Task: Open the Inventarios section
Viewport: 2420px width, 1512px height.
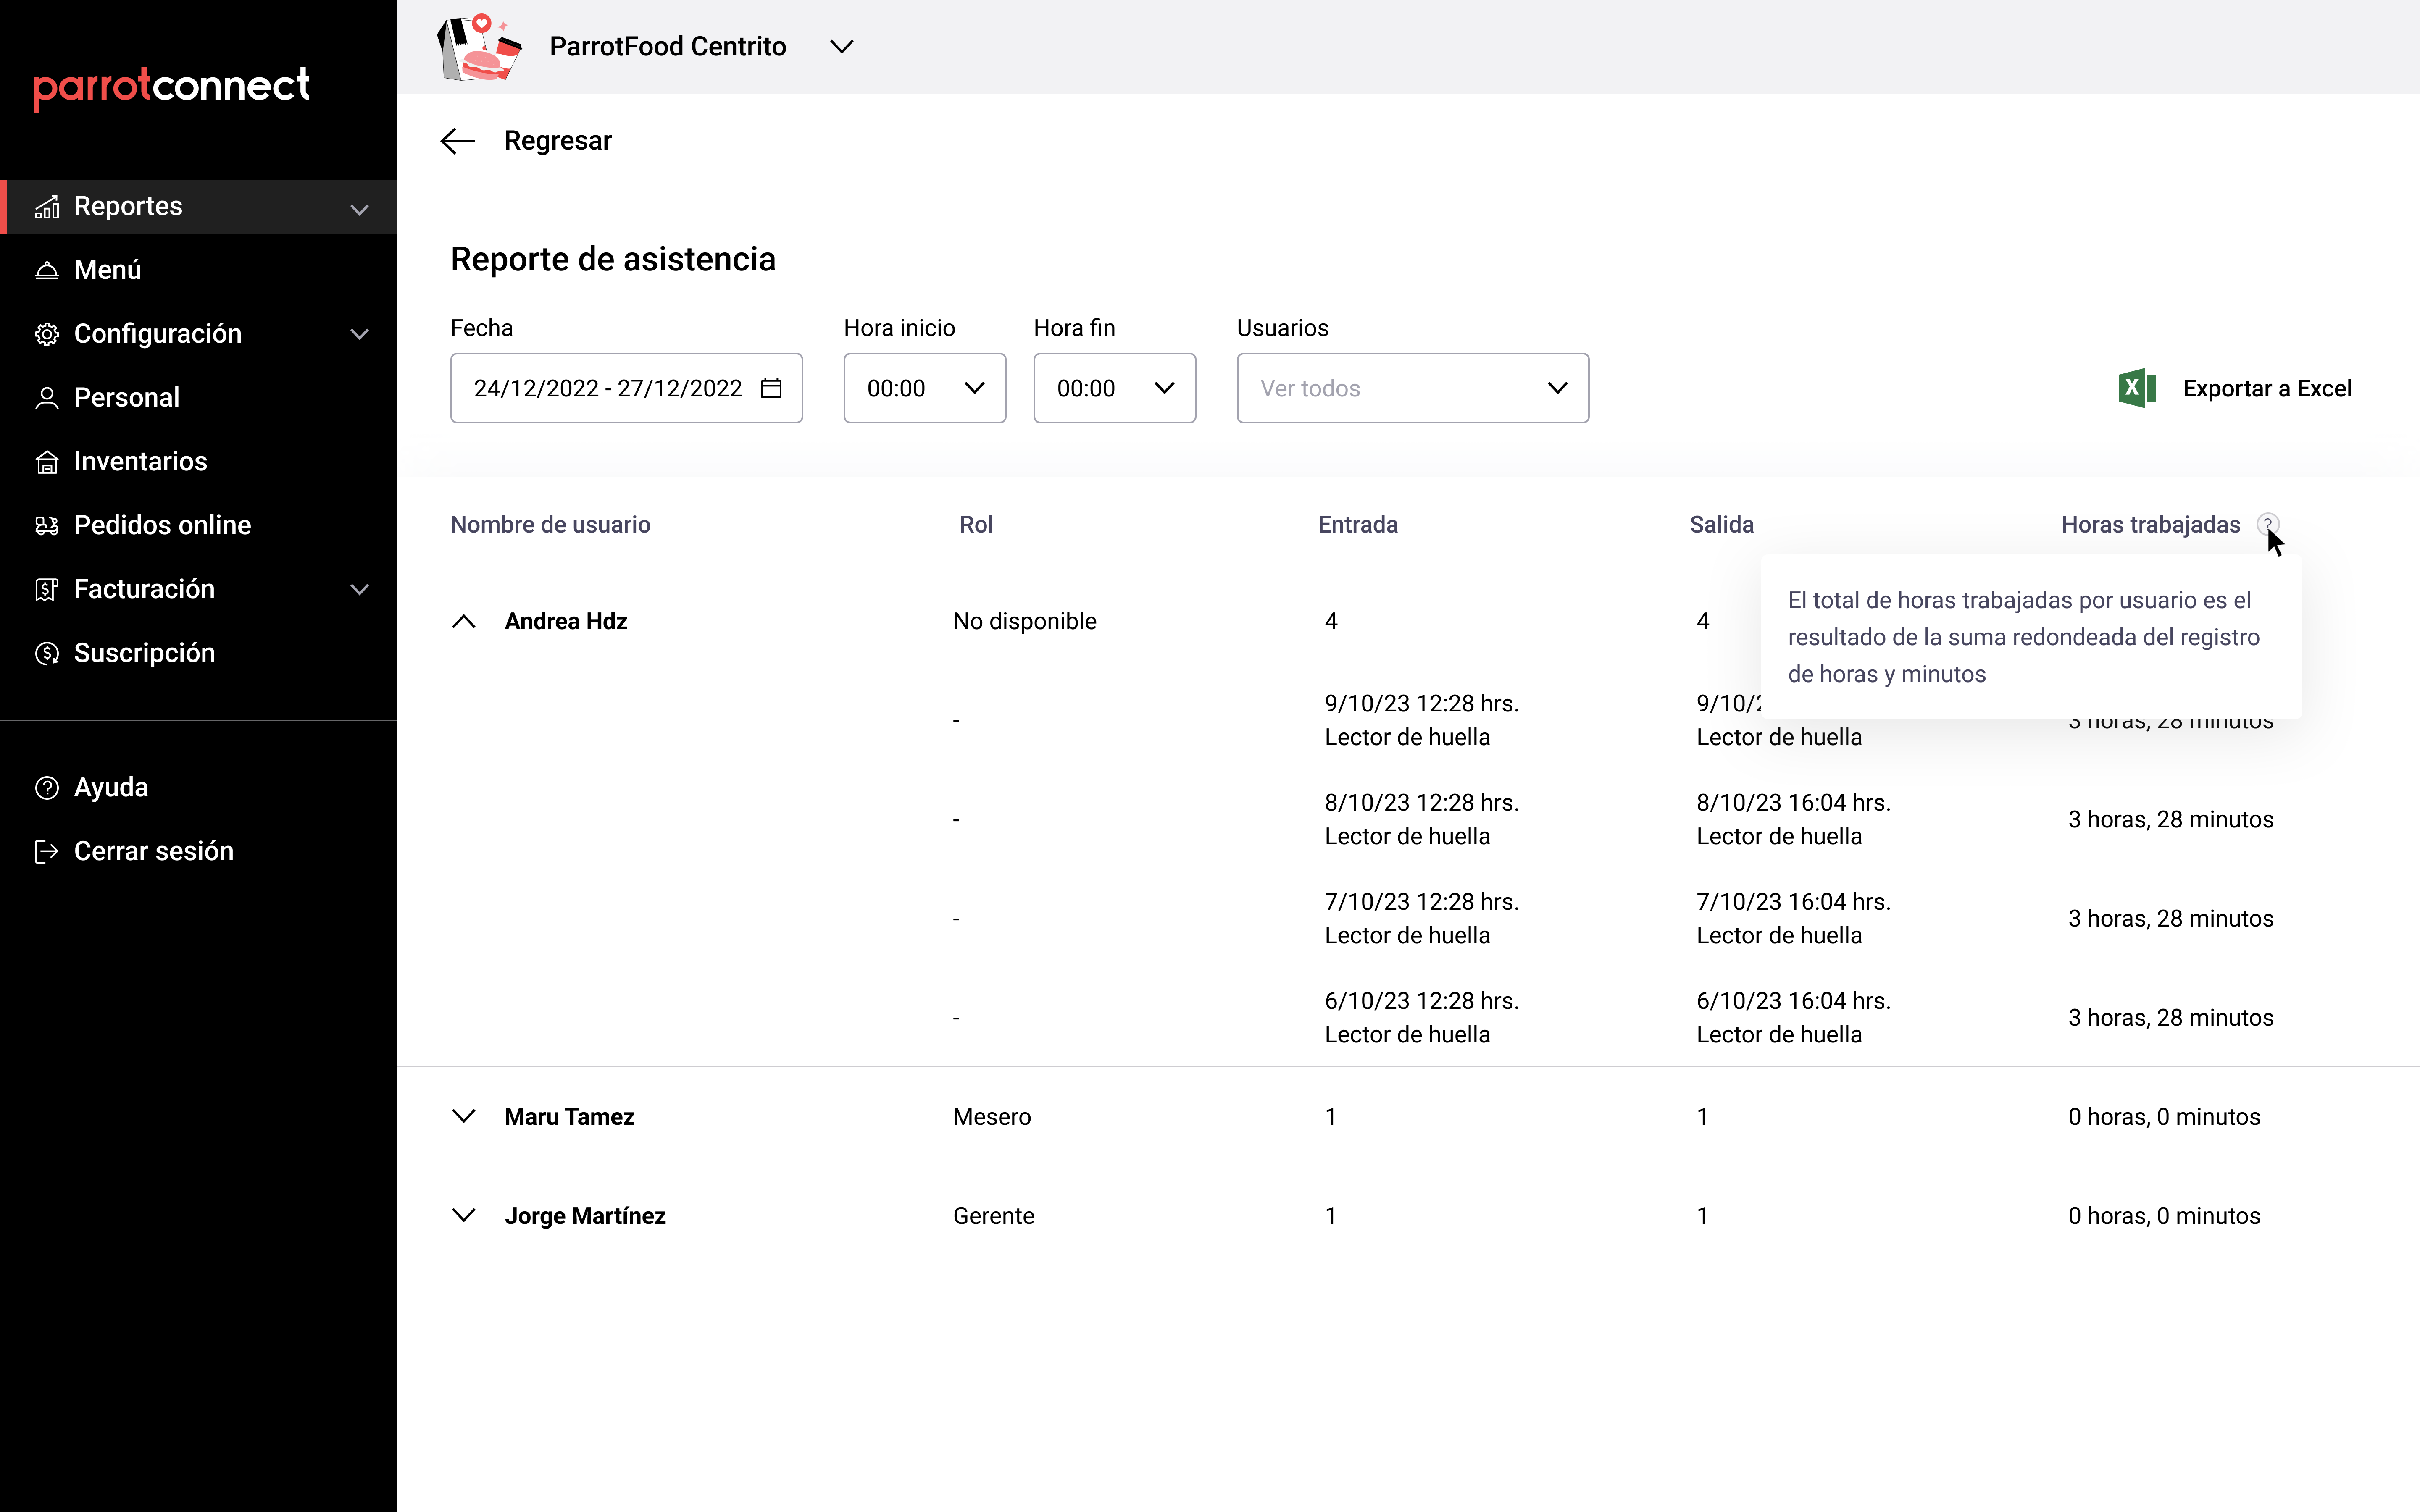Action: click(141, 461)
